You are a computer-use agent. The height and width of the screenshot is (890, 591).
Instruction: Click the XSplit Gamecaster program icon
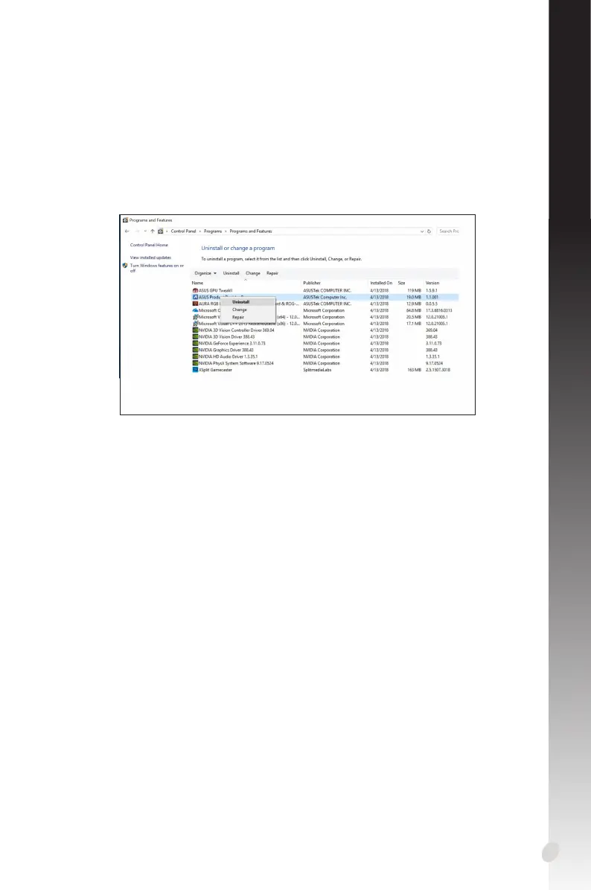195,370
